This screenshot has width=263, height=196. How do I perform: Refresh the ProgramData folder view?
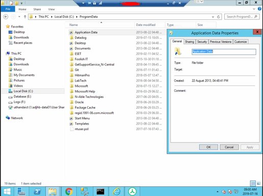click(x=219, y=17)
